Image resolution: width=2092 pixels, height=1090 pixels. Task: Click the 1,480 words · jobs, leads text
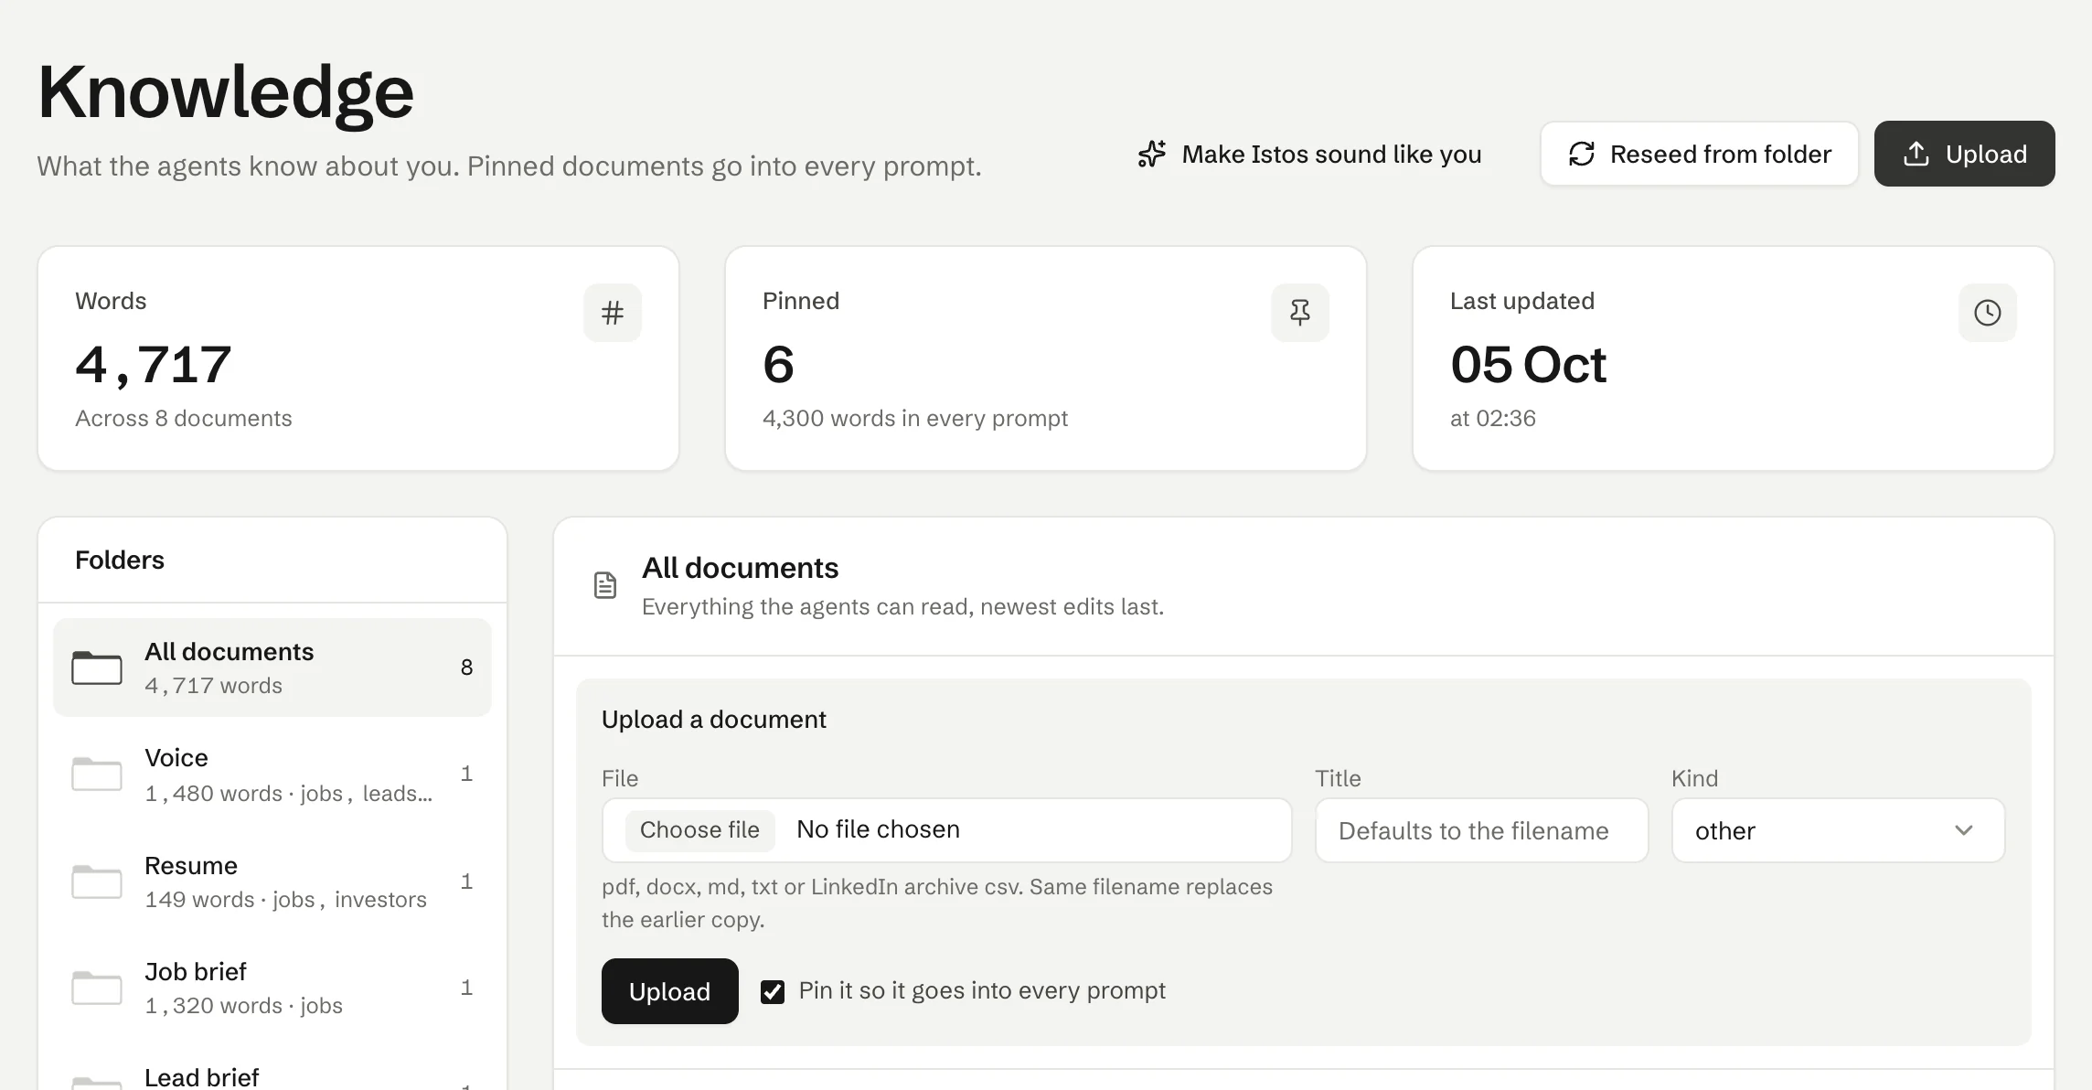288,793
